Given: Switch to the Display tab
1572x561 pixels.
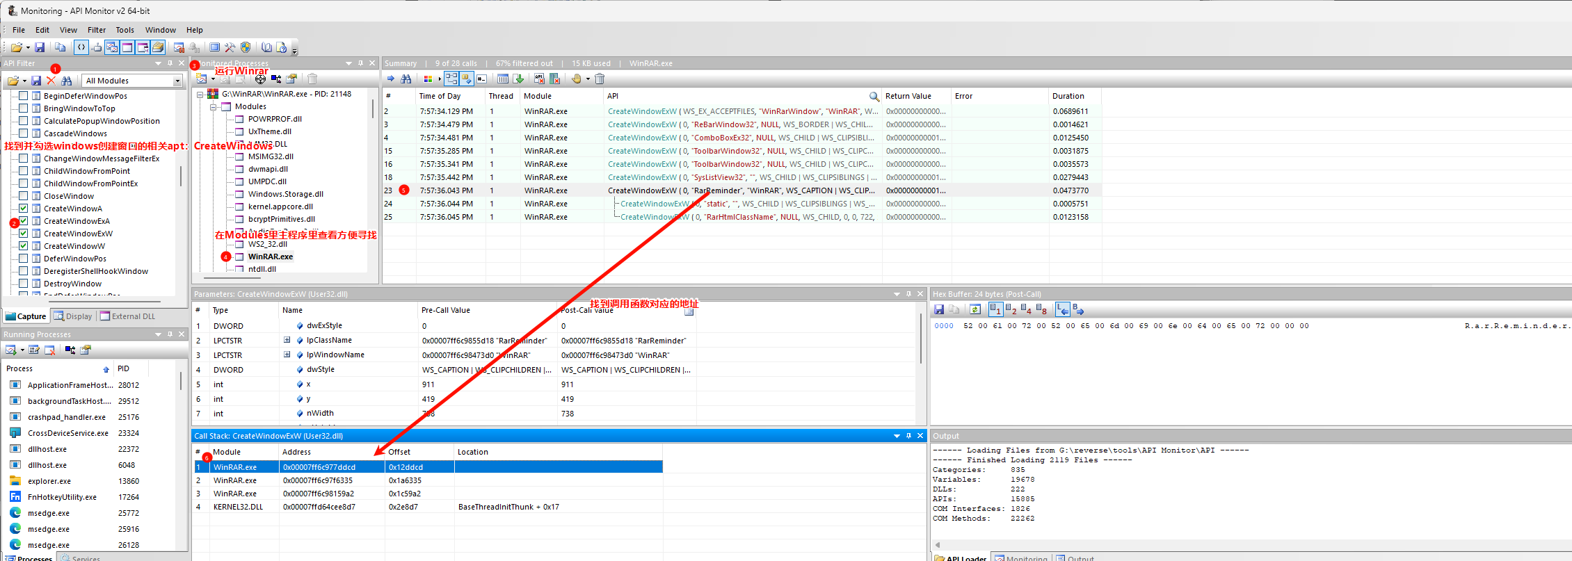Looking at the screenshot, I should pyautogui.click(x=73, y=316).
